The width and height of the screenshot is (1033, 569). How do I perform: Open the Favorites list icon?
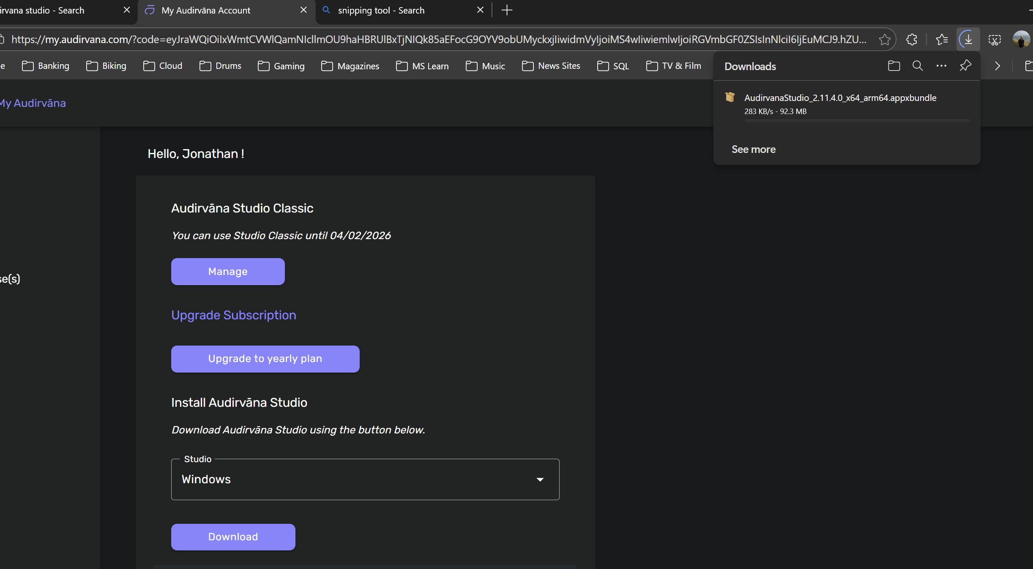pos(942,40)
